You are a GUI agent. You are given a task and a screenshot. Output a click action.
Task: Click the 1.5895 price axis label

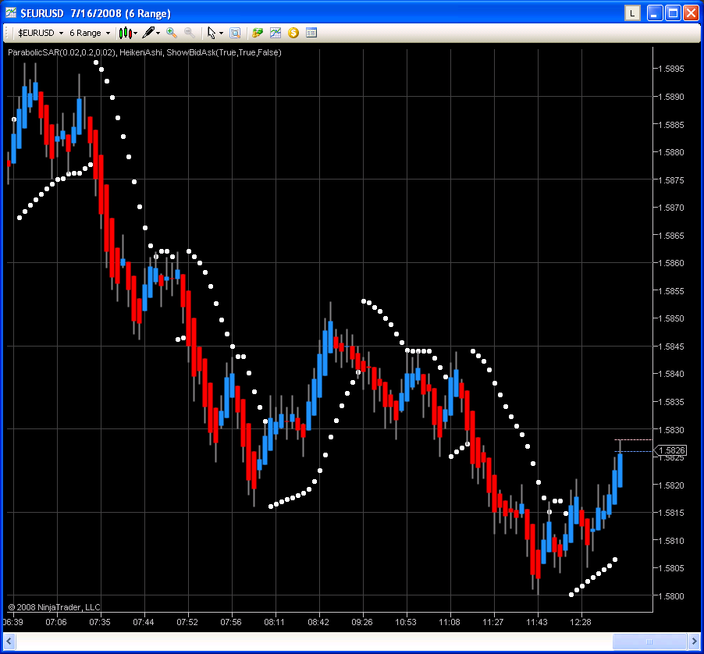tap(670, 69)
